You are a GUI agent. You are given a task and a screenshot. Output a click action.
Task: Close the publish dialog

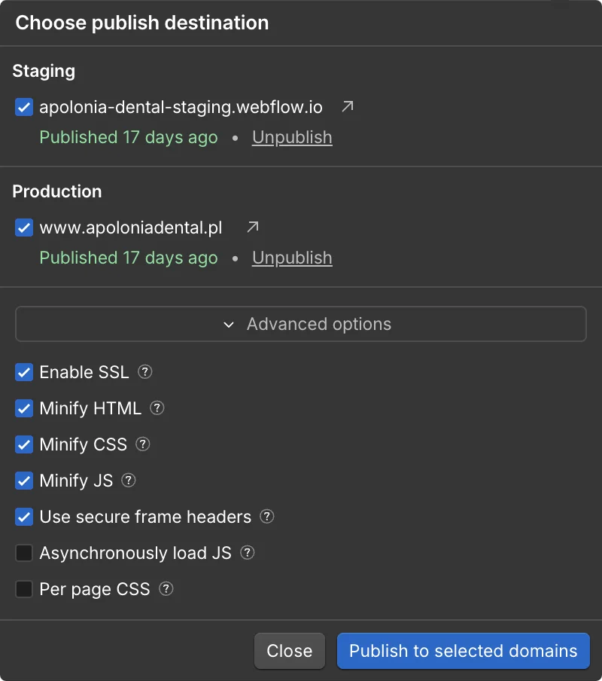(289, 651)
